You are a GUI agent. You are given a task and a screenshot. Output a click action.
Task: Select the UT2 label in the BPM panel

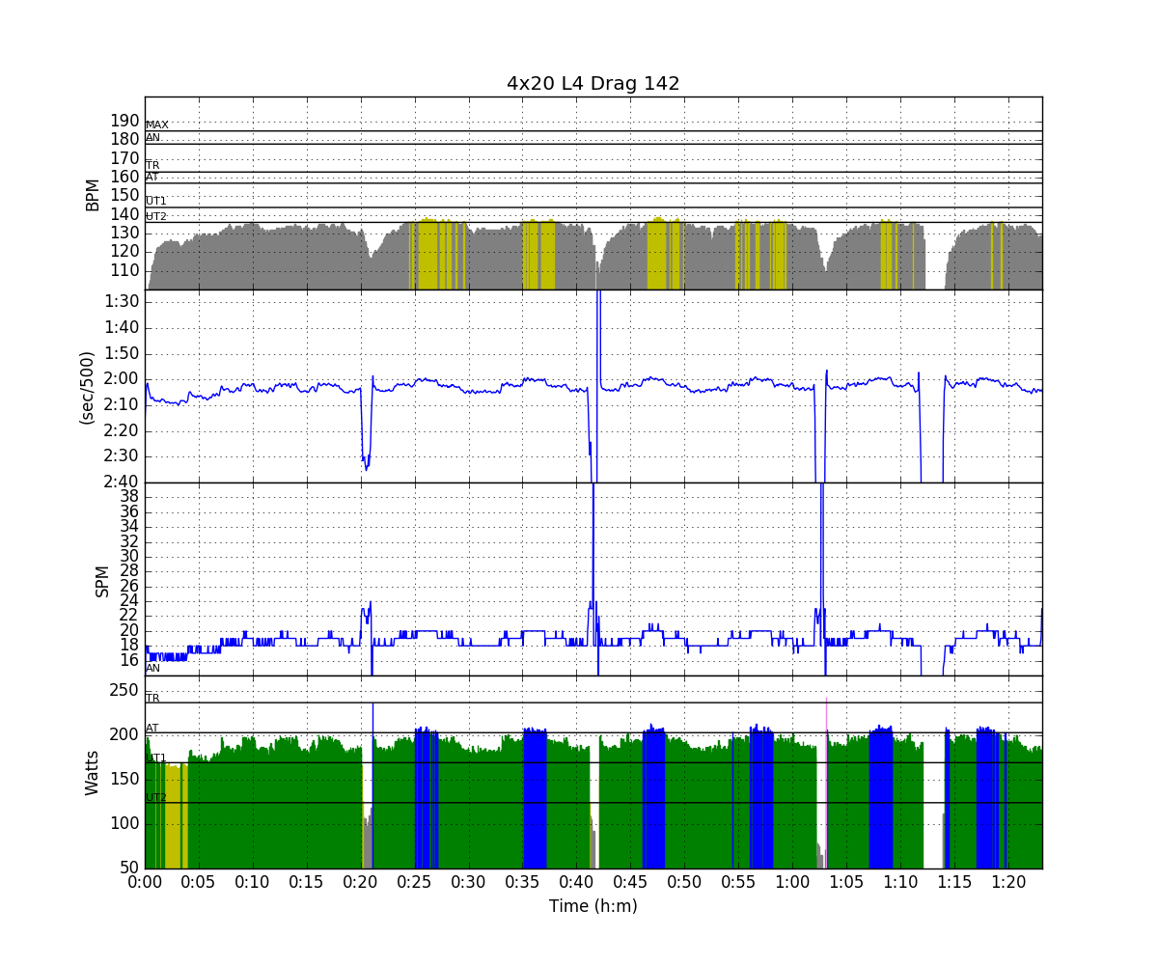[156, 217]
